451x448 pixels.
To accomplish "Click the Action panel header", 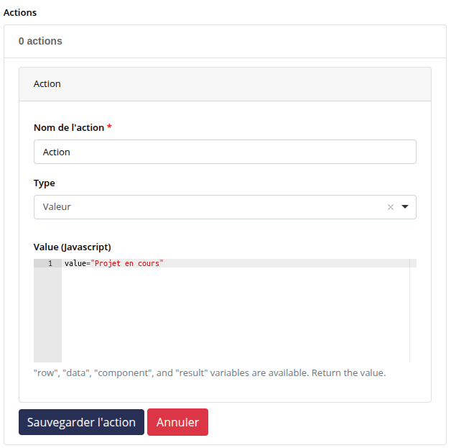I will coord(224,84).
